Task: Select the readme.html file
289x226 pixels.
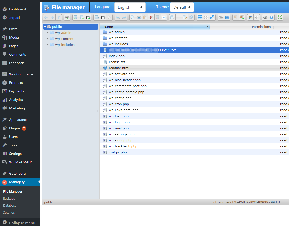Action: point(195,68)
